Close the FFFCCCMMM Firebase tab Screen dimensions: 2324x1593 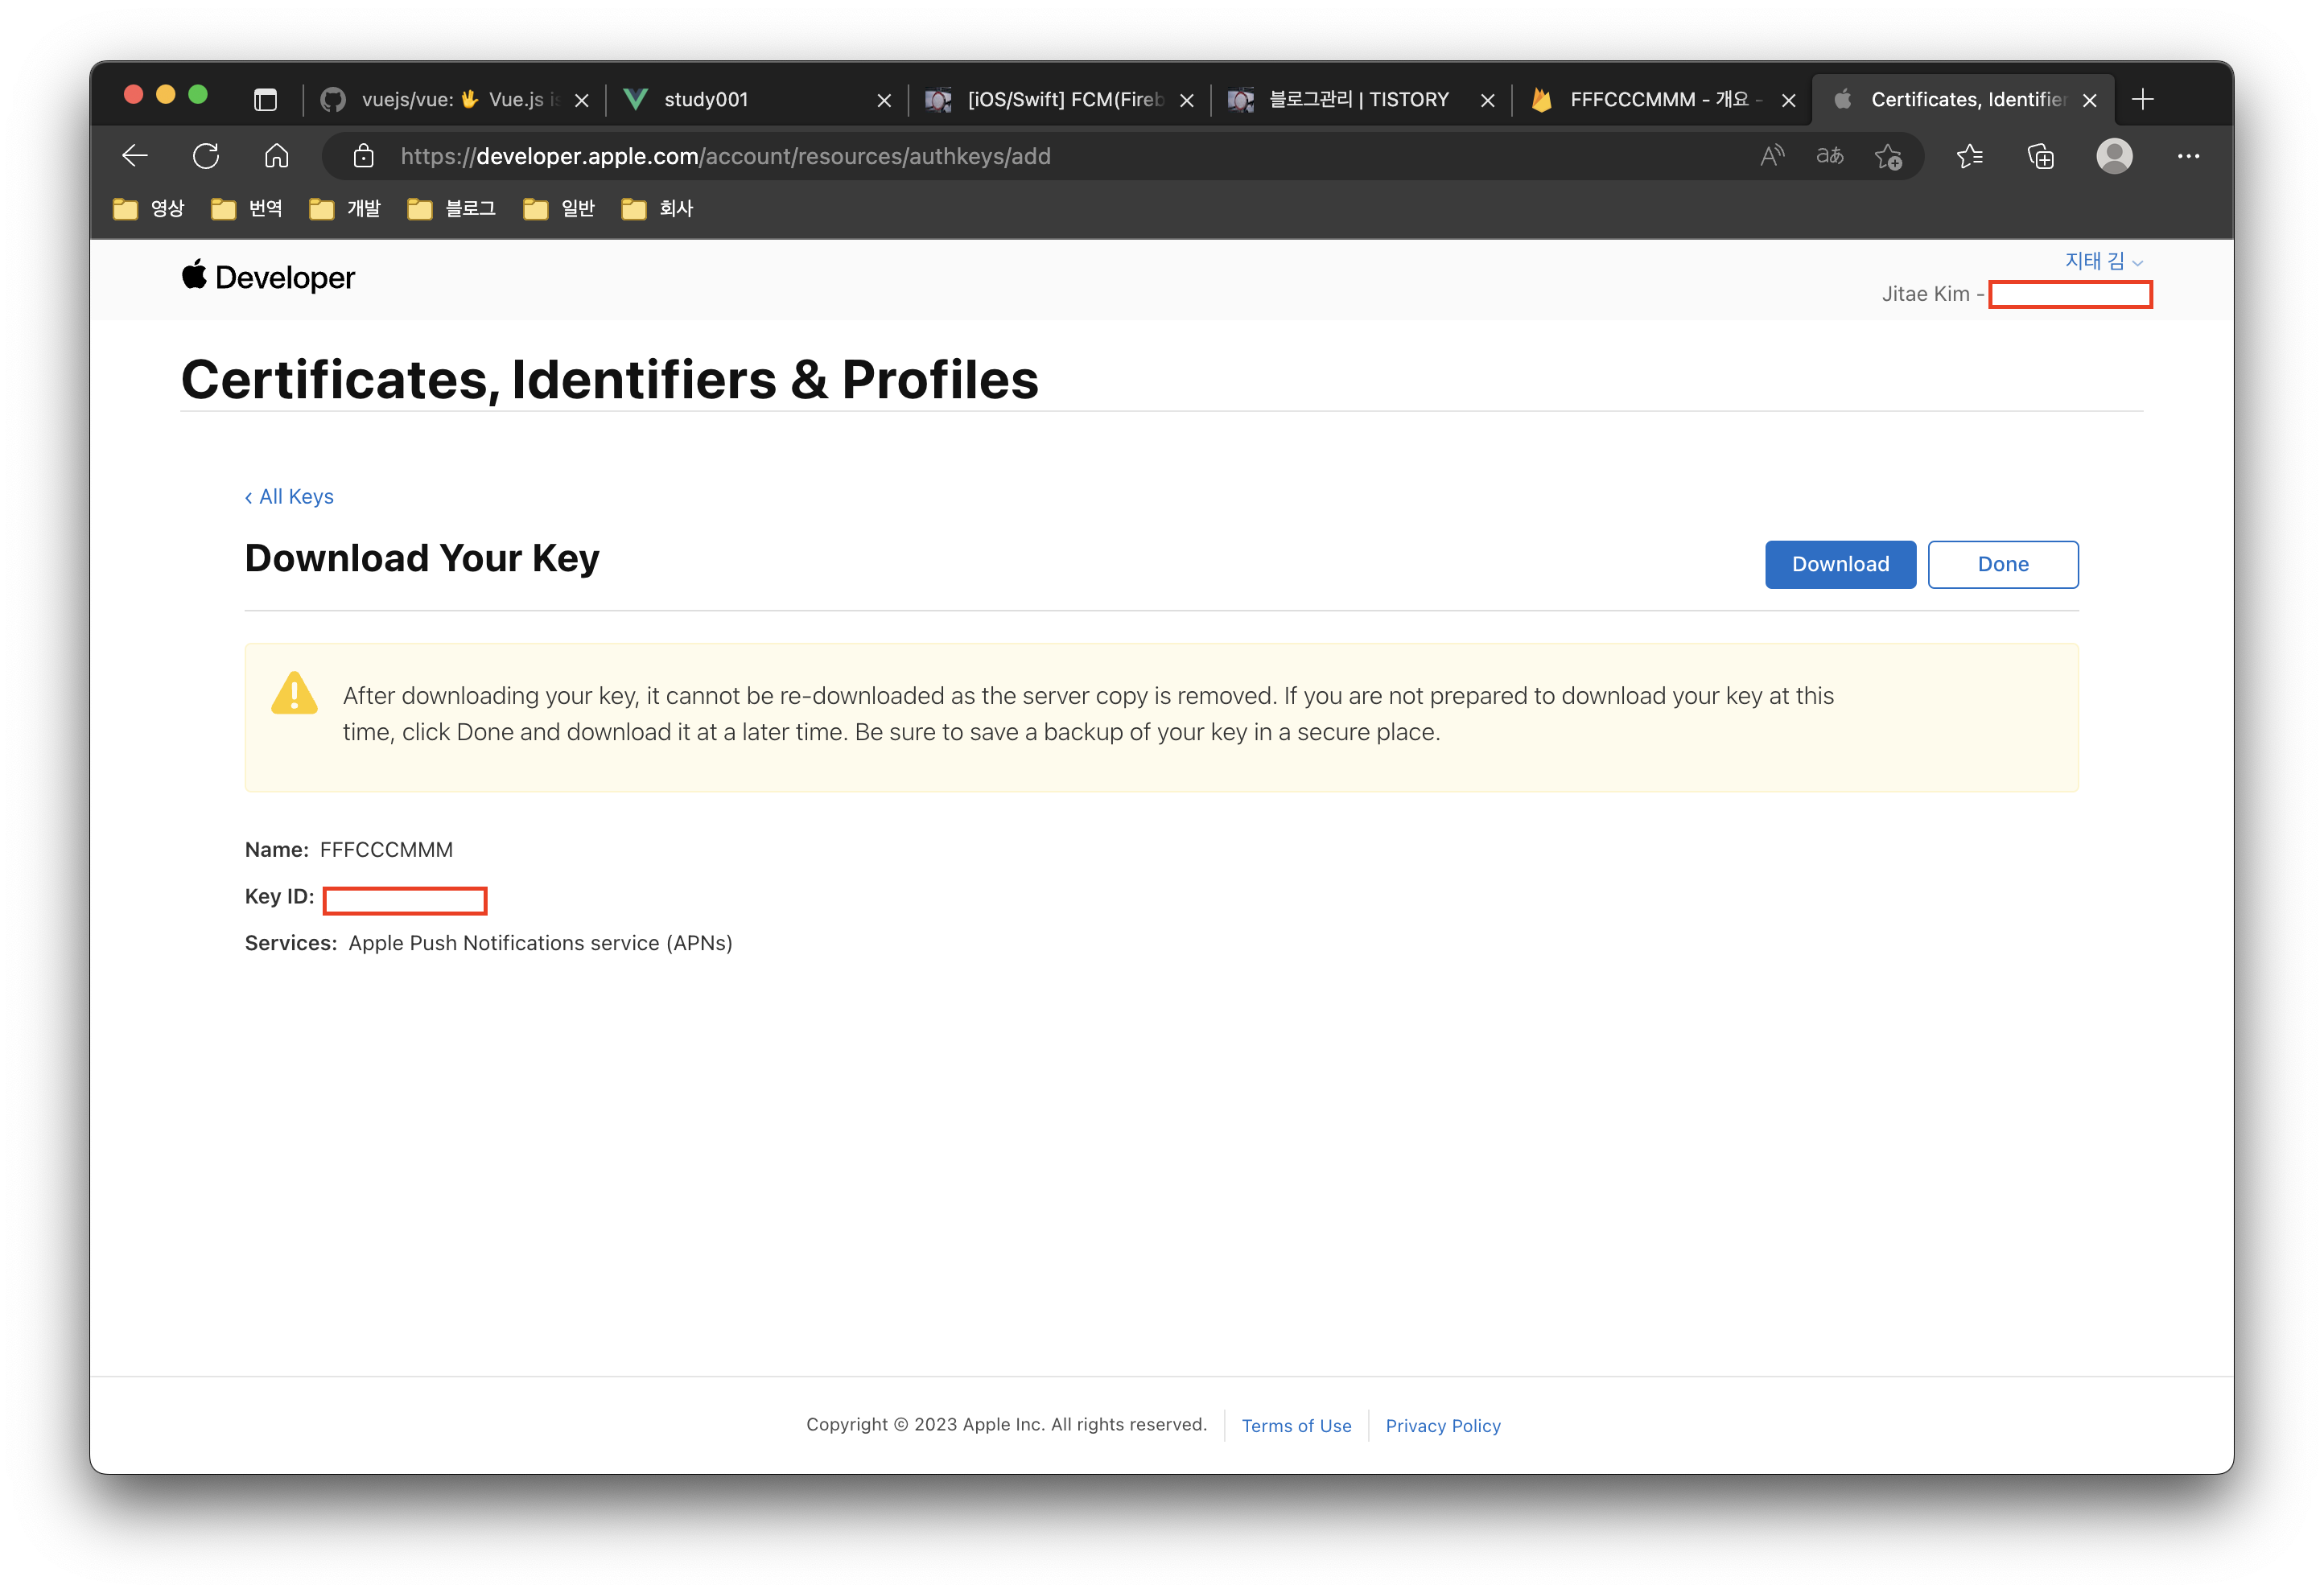1789,100
